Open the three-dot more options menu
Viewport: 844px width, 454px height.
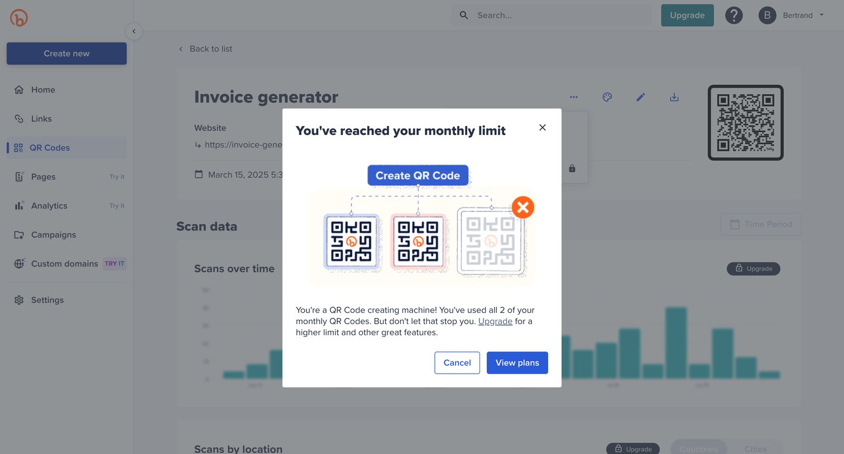574,97
